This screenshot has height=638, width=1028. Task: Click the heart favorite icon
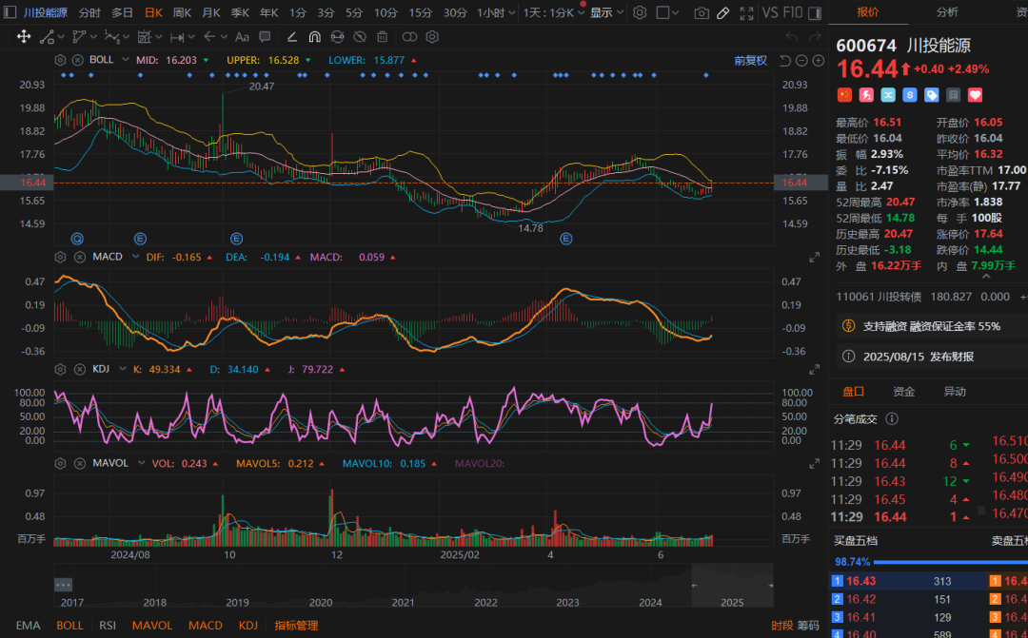tap(975, 95)
